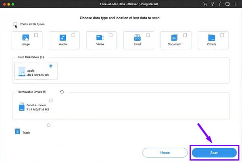Open the shopping cart purchase icon
The height and width of the screenshot is (163, 242).
(205, 4)
